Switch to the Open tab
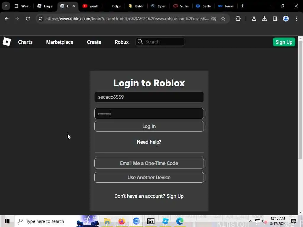 159,6
